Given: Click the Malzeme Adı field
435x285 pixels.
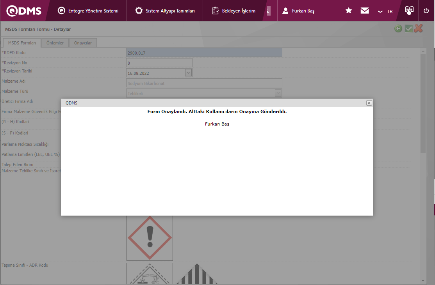Looking at the screenshot, I should pyautogui.click(x=204, y=83).
